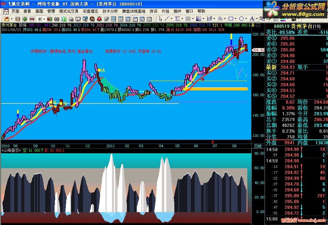Screen dimensions: 328x225
Task: Click the magnifier search icon
Action: pos(85,19)
